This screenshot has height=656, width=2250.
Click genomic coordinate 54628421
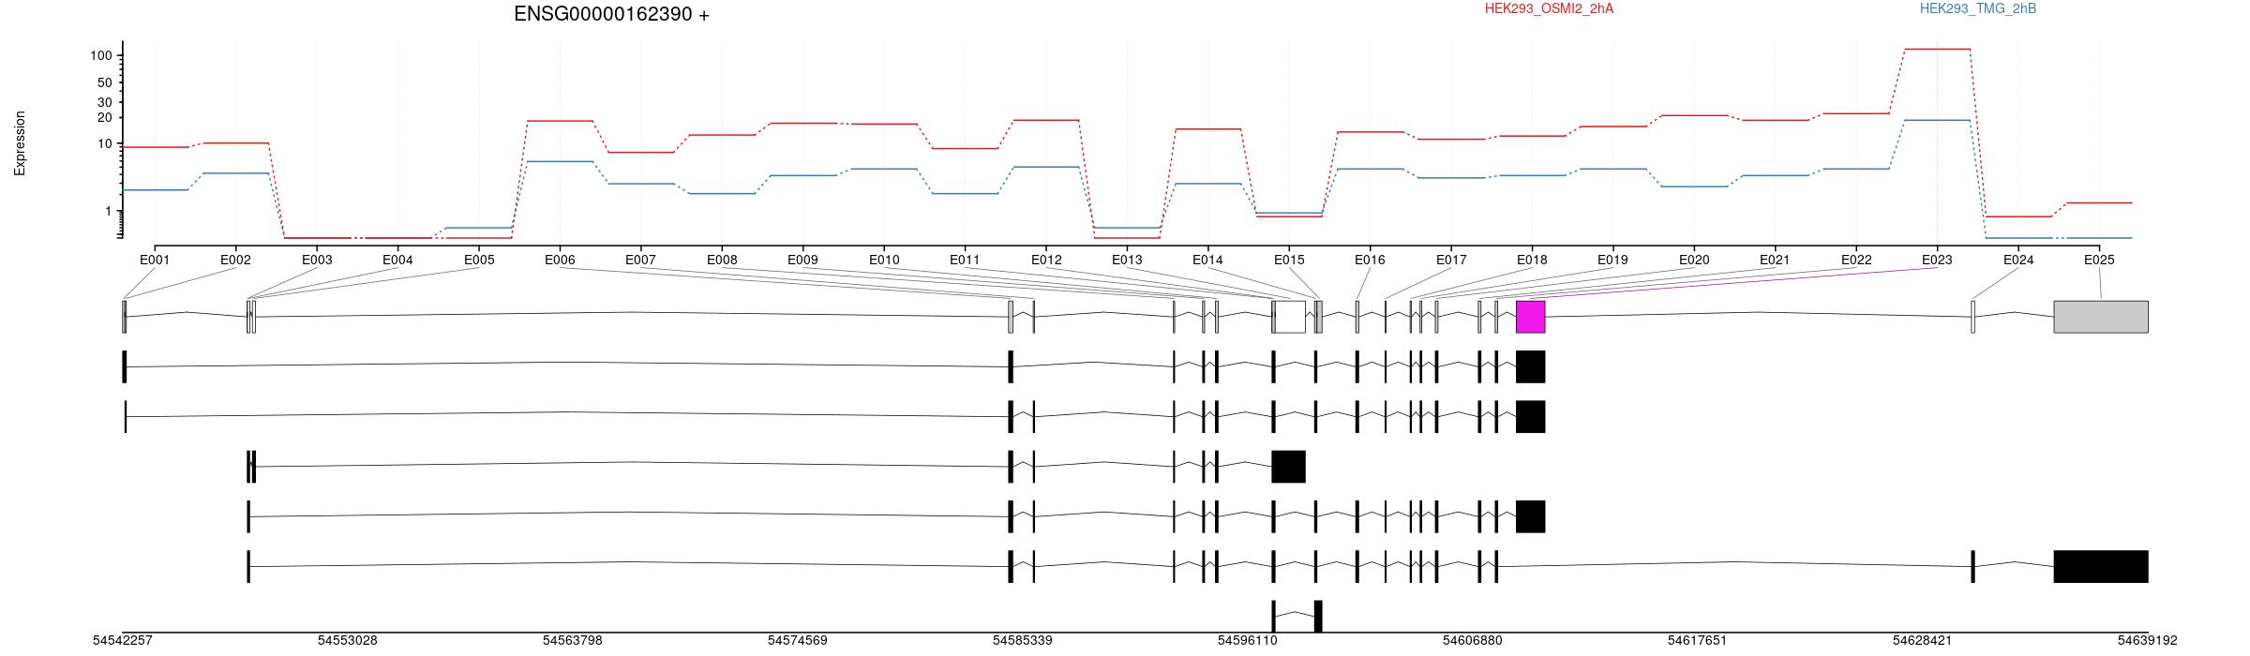pyautogui.click(x=1923, y=641)
